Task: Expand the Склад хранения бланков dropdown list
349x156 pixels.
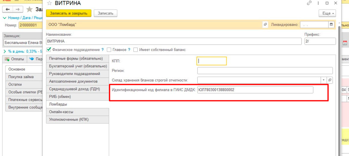Action: coord(324,80)
